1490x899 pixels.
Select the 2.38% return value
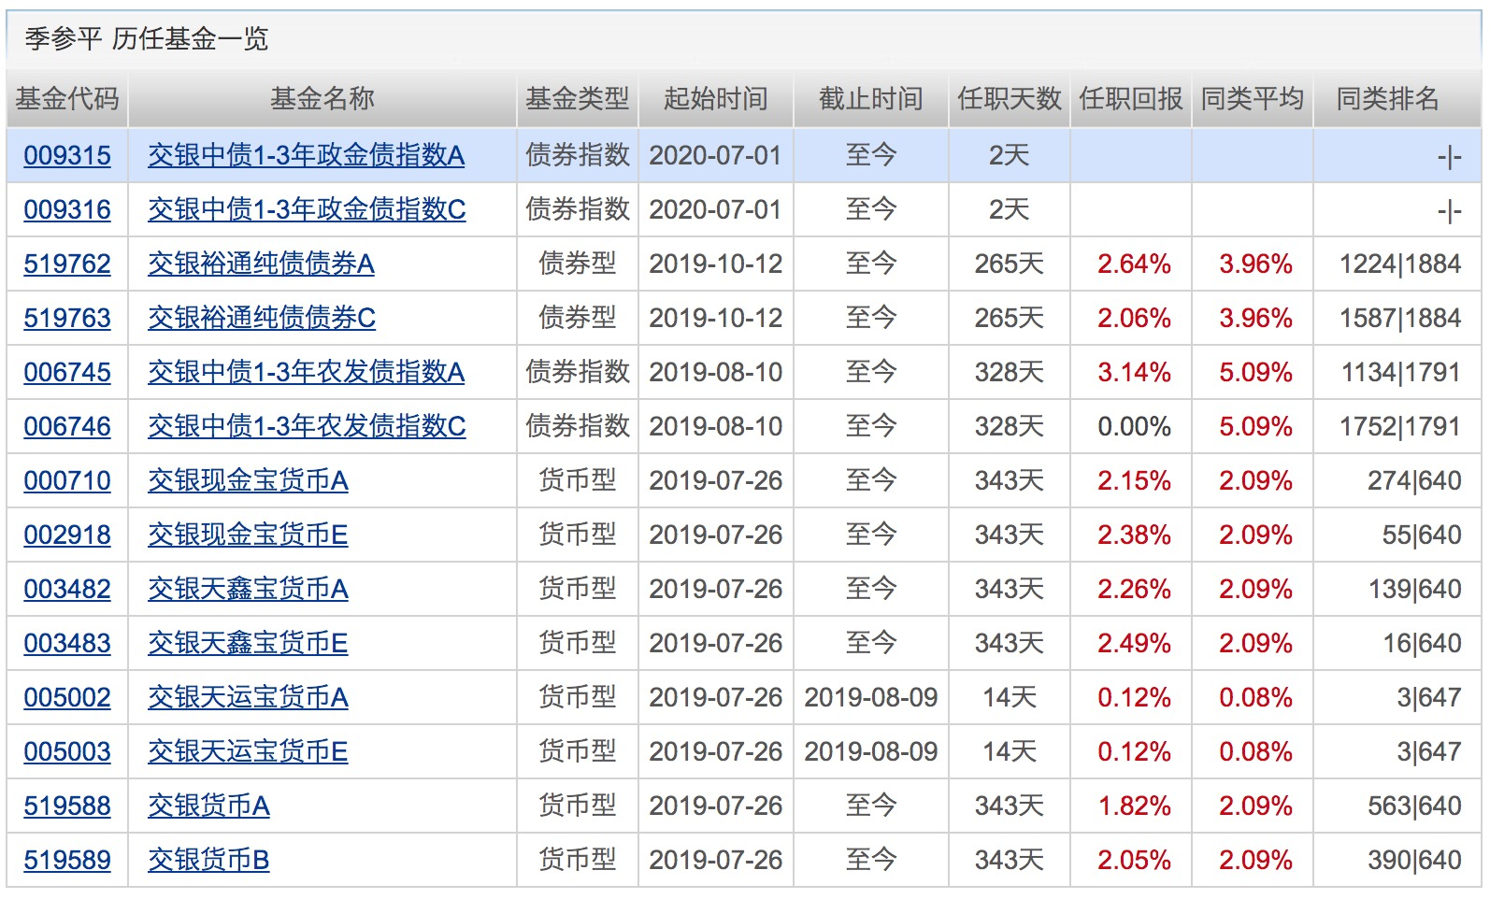coord(1134,535)
